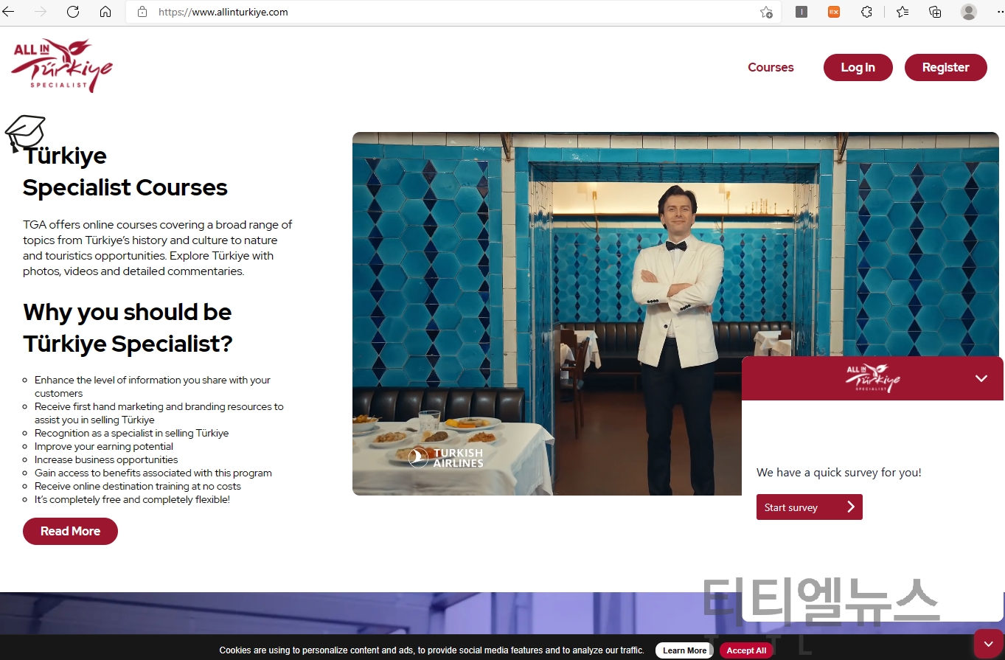The image size is (1005, 660).
Task: Click the cookie banner message text
Action: [432, 650]
